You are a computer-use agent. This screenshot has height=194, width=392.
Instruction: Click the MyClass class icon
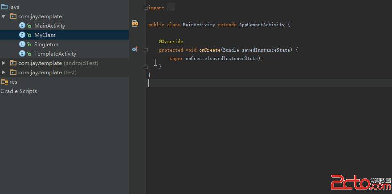22,35
